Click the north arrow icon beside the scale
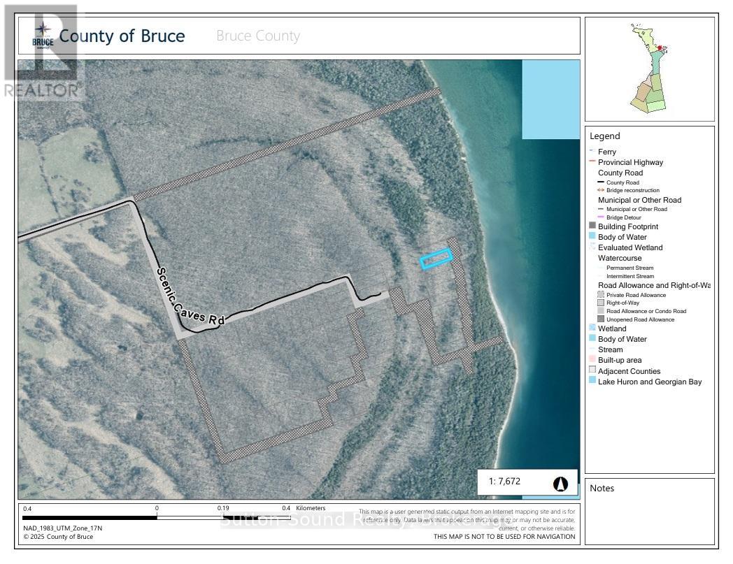Screen dimensions: 733x564 click(x=560, y=483)
